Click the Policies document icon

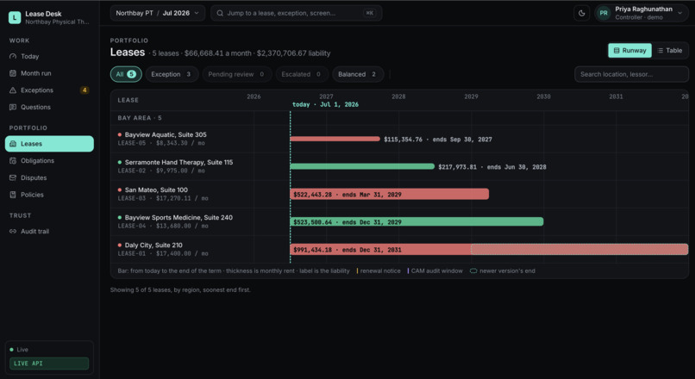13,195
